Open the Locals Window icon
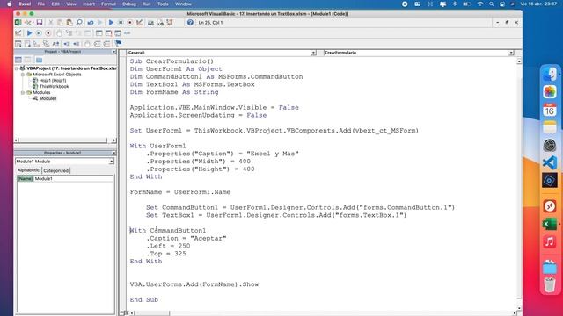The height and width of the screenshot is (316, 563). 99,33
